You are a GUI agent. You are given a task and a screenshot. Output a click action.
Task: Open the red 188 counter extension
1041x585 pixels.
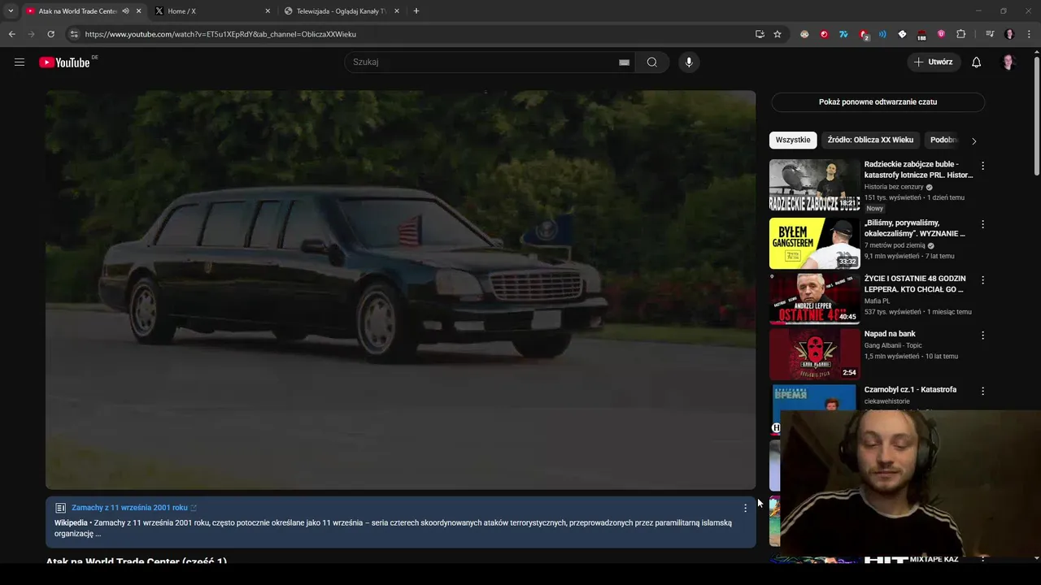[921, 35]
